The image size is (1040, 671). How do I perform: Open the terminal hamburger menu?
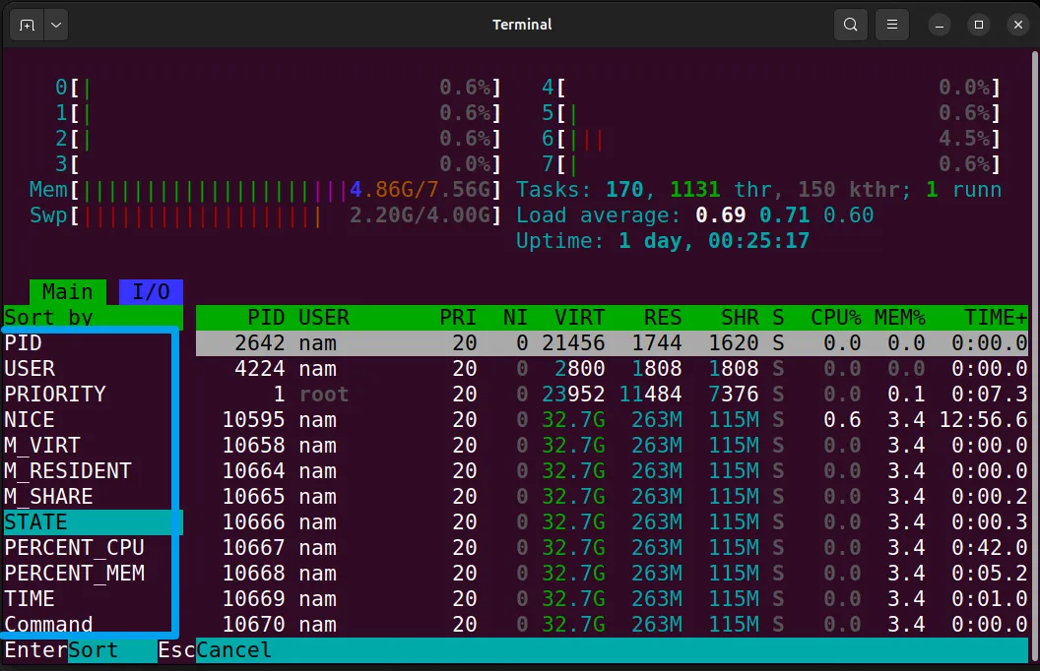click(x=892, y=26)
